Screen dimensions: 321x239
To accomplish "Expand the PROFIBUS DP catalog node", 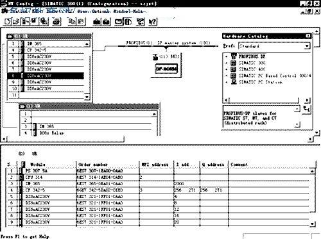I will [227, 56].
